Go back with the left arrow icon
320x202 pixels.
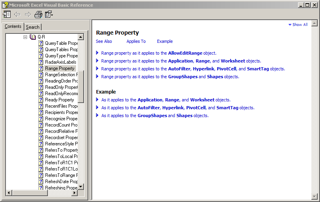[17, 14]
